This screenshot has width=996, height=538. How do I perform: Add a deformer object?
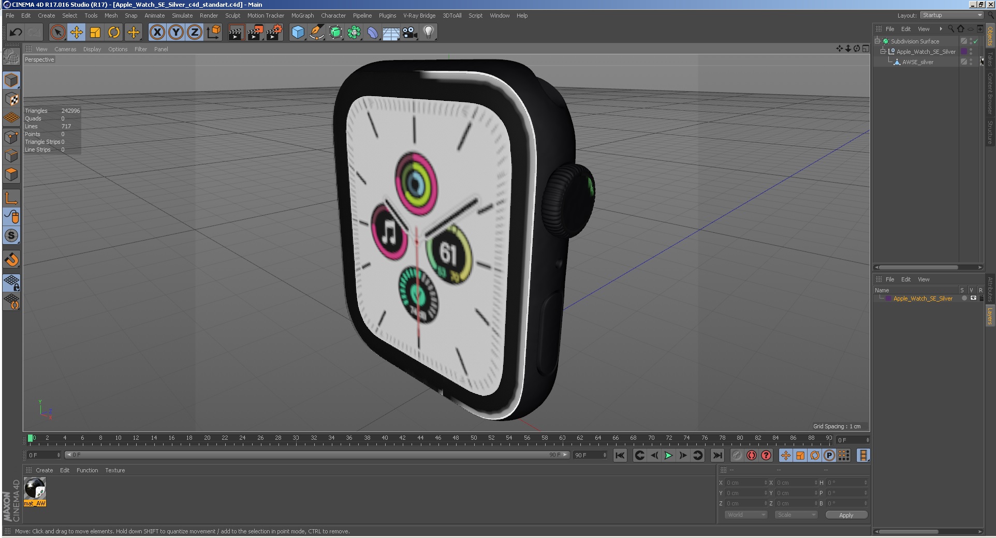(373, 33)
